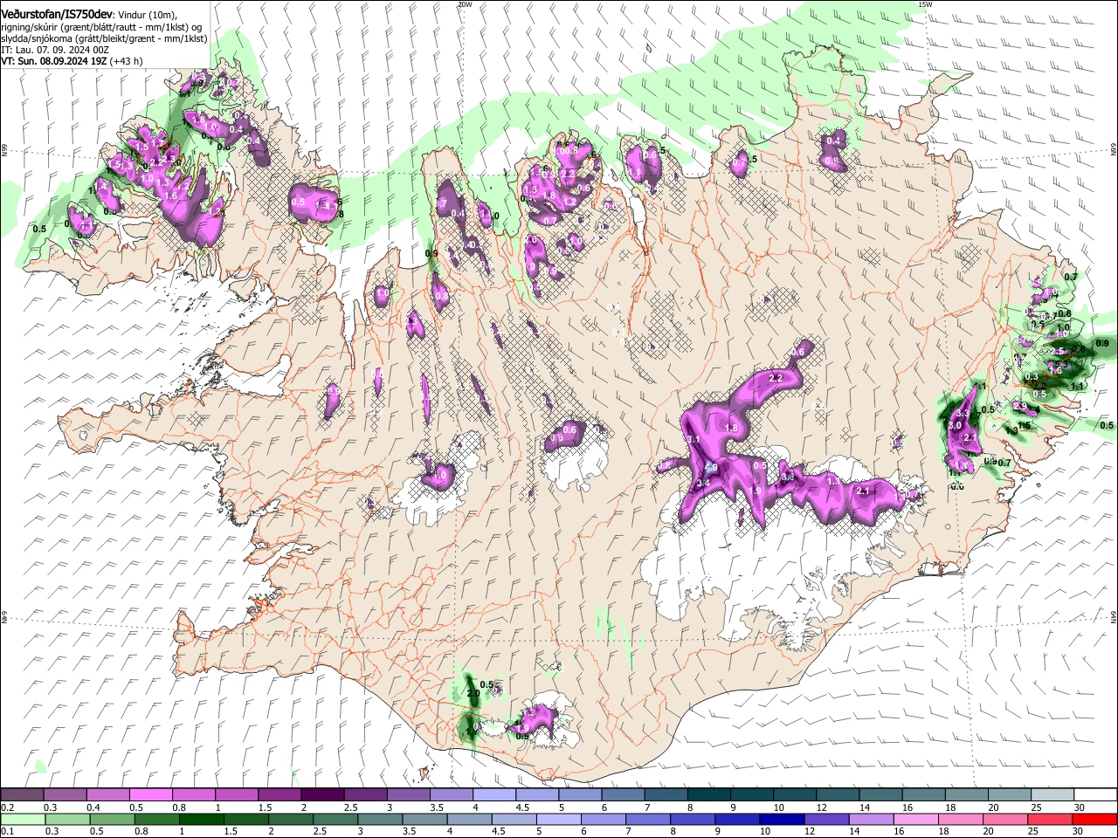This screenshot has height=838, width=1118.
Task: Click the 'rigning/skúrir' legend description line
Action: (x=101, y=27)
